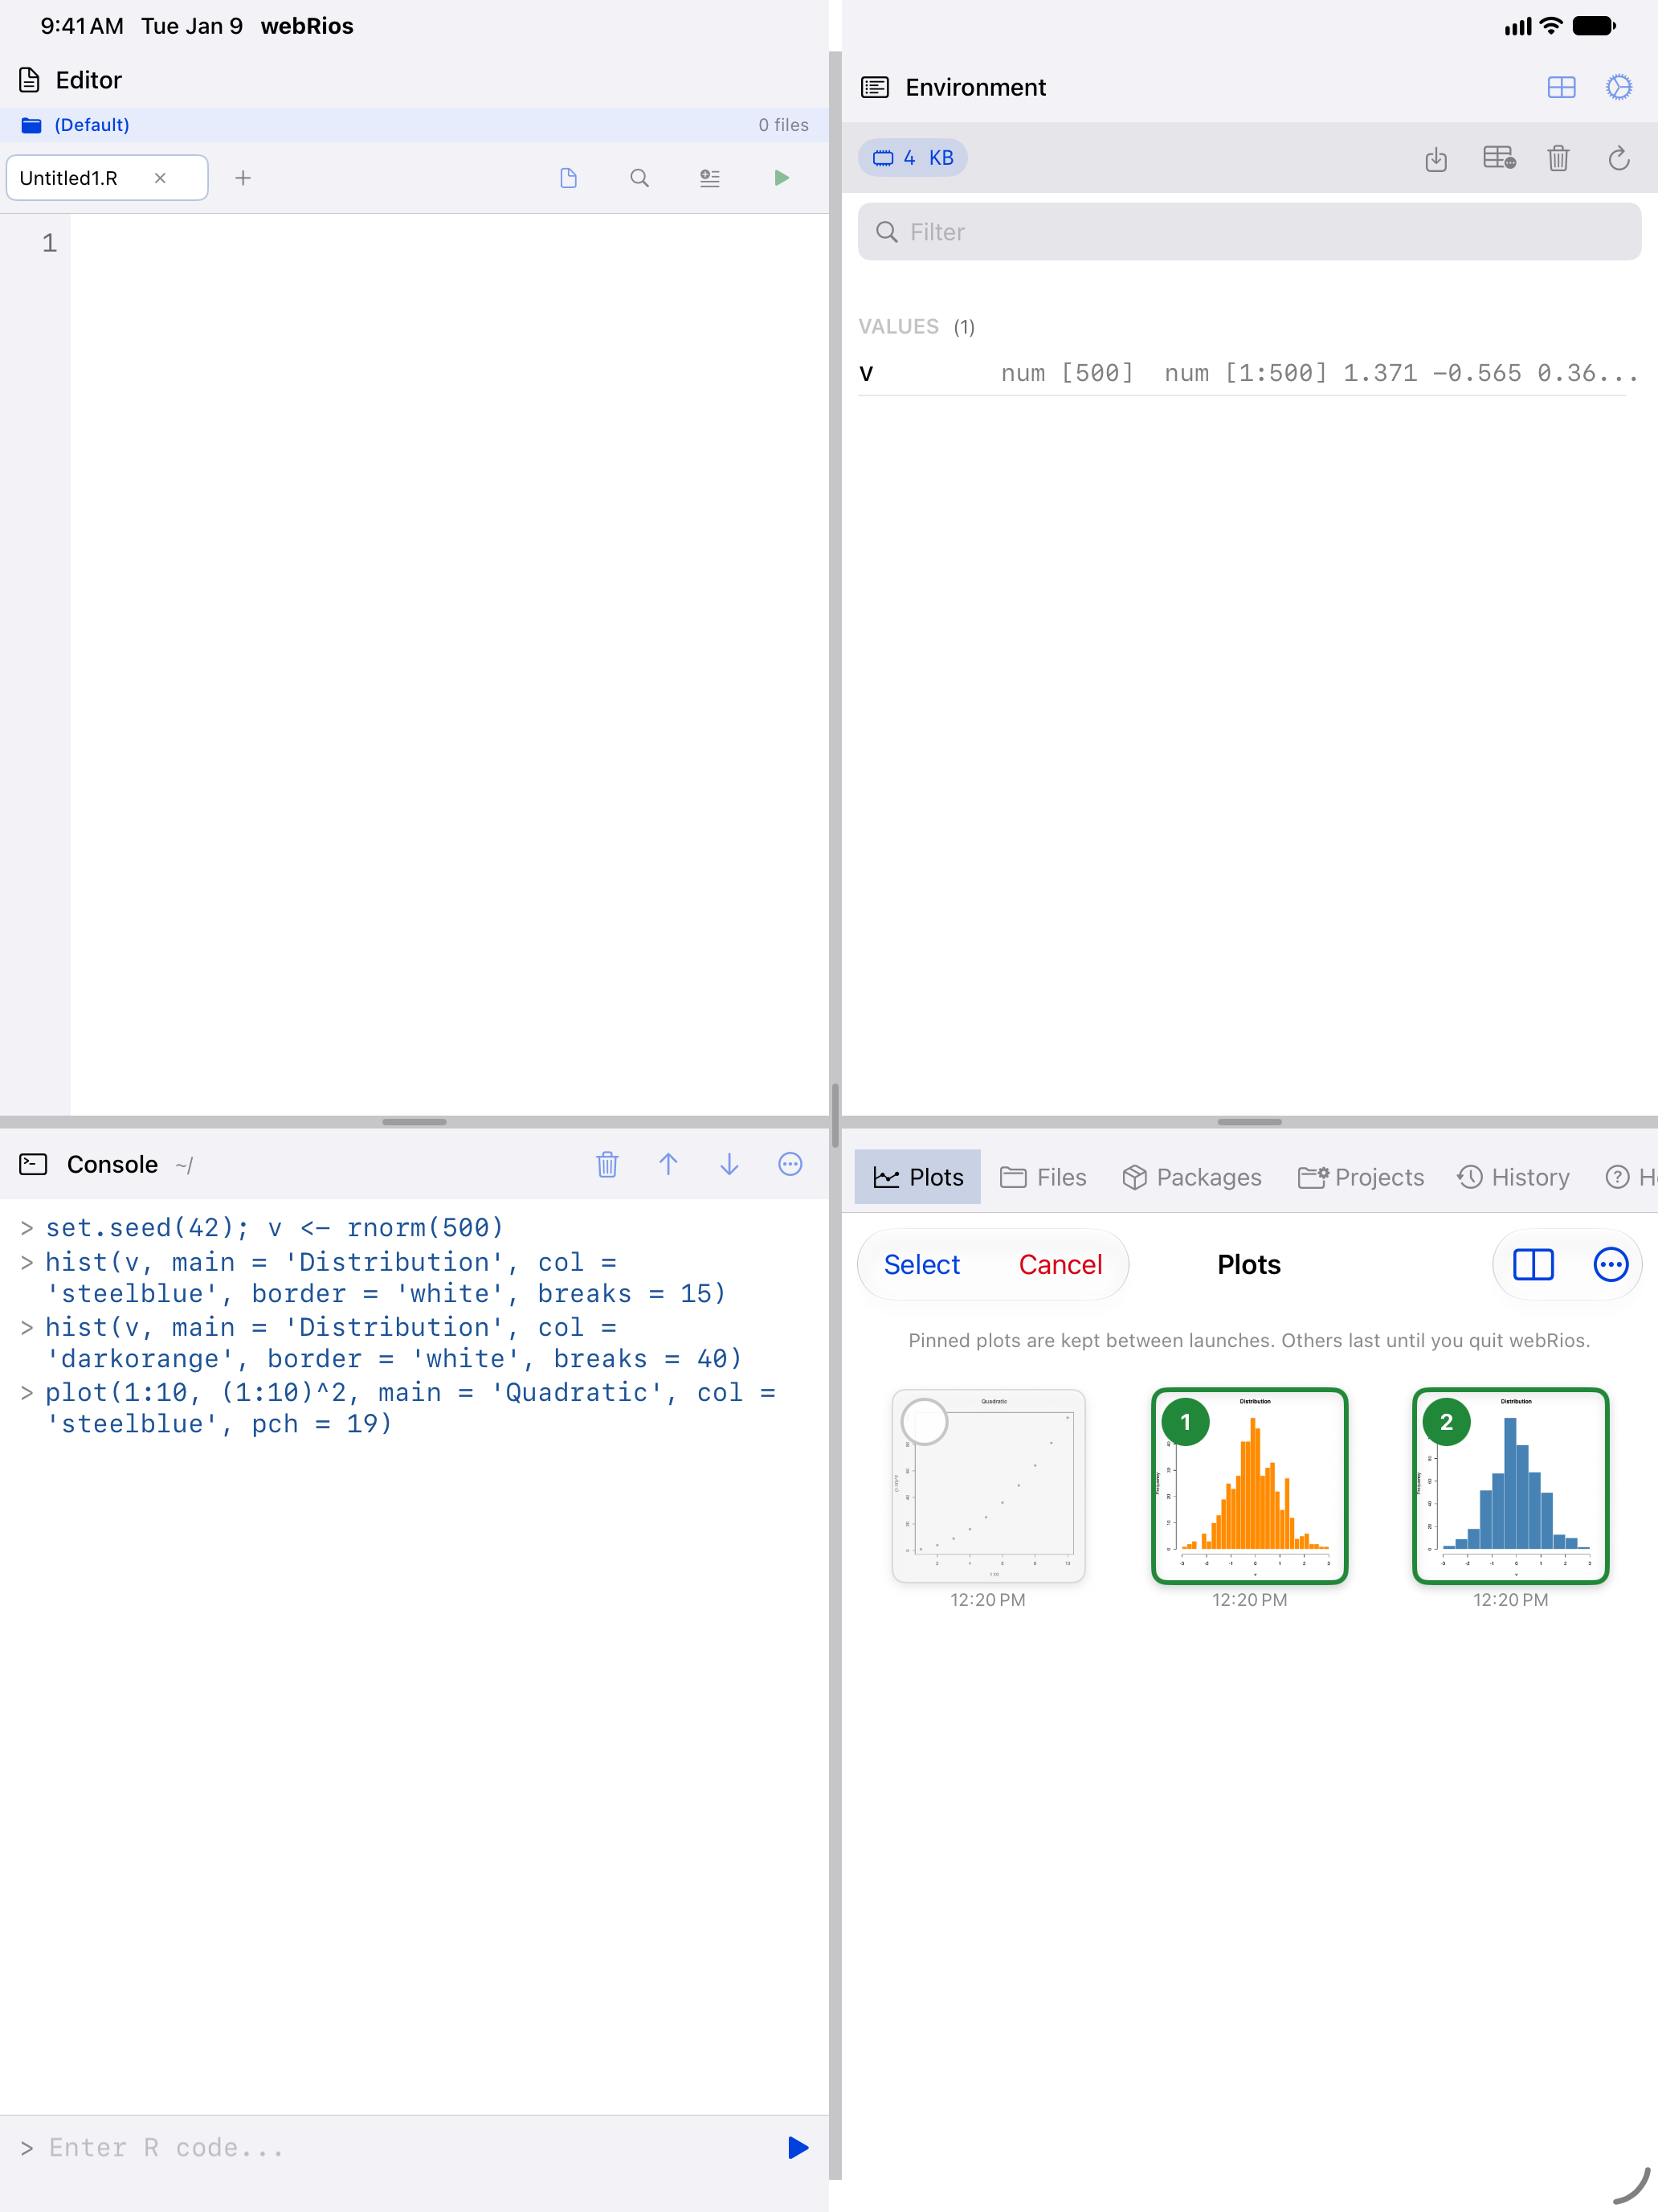The image size is (1658, 2212).
Task: Open the environment settings gear
Action: (1619, 88)
